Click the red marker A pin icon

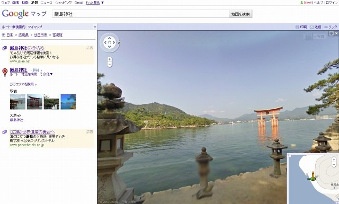[x=5, y=72]
